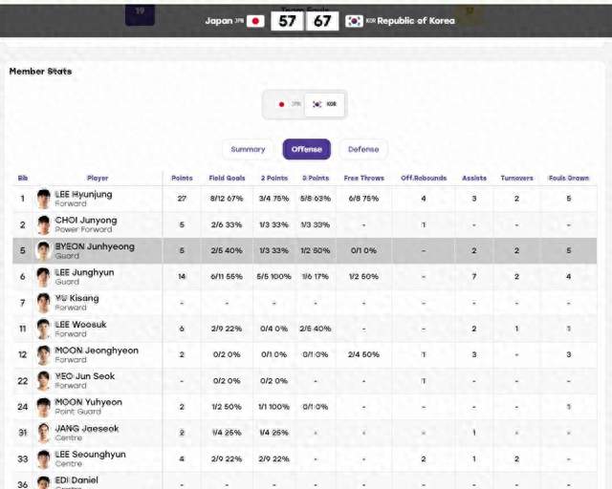Click JANG Jaeseok's player photo
The width and height of the screenshot is (612, 489).
pyautogui.click(x=44, y=433)
